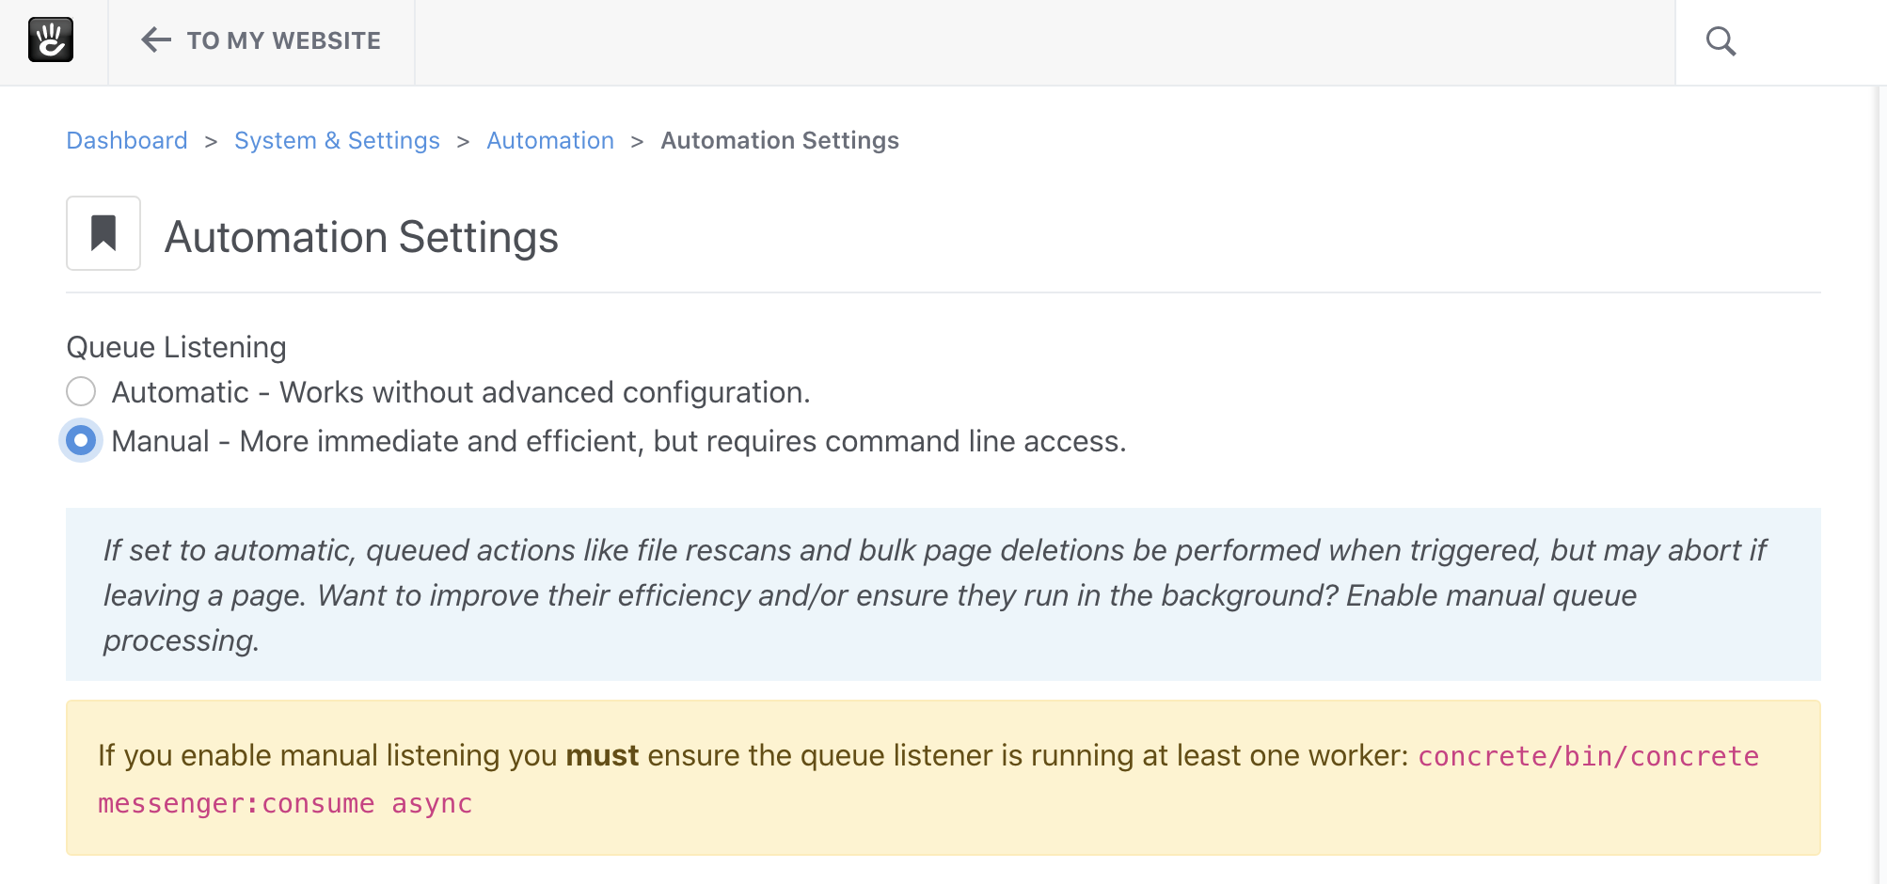Click the "Manual - More immediate and efficient" label
This screenshot has height=884, width=1887.
click(619, 441)
